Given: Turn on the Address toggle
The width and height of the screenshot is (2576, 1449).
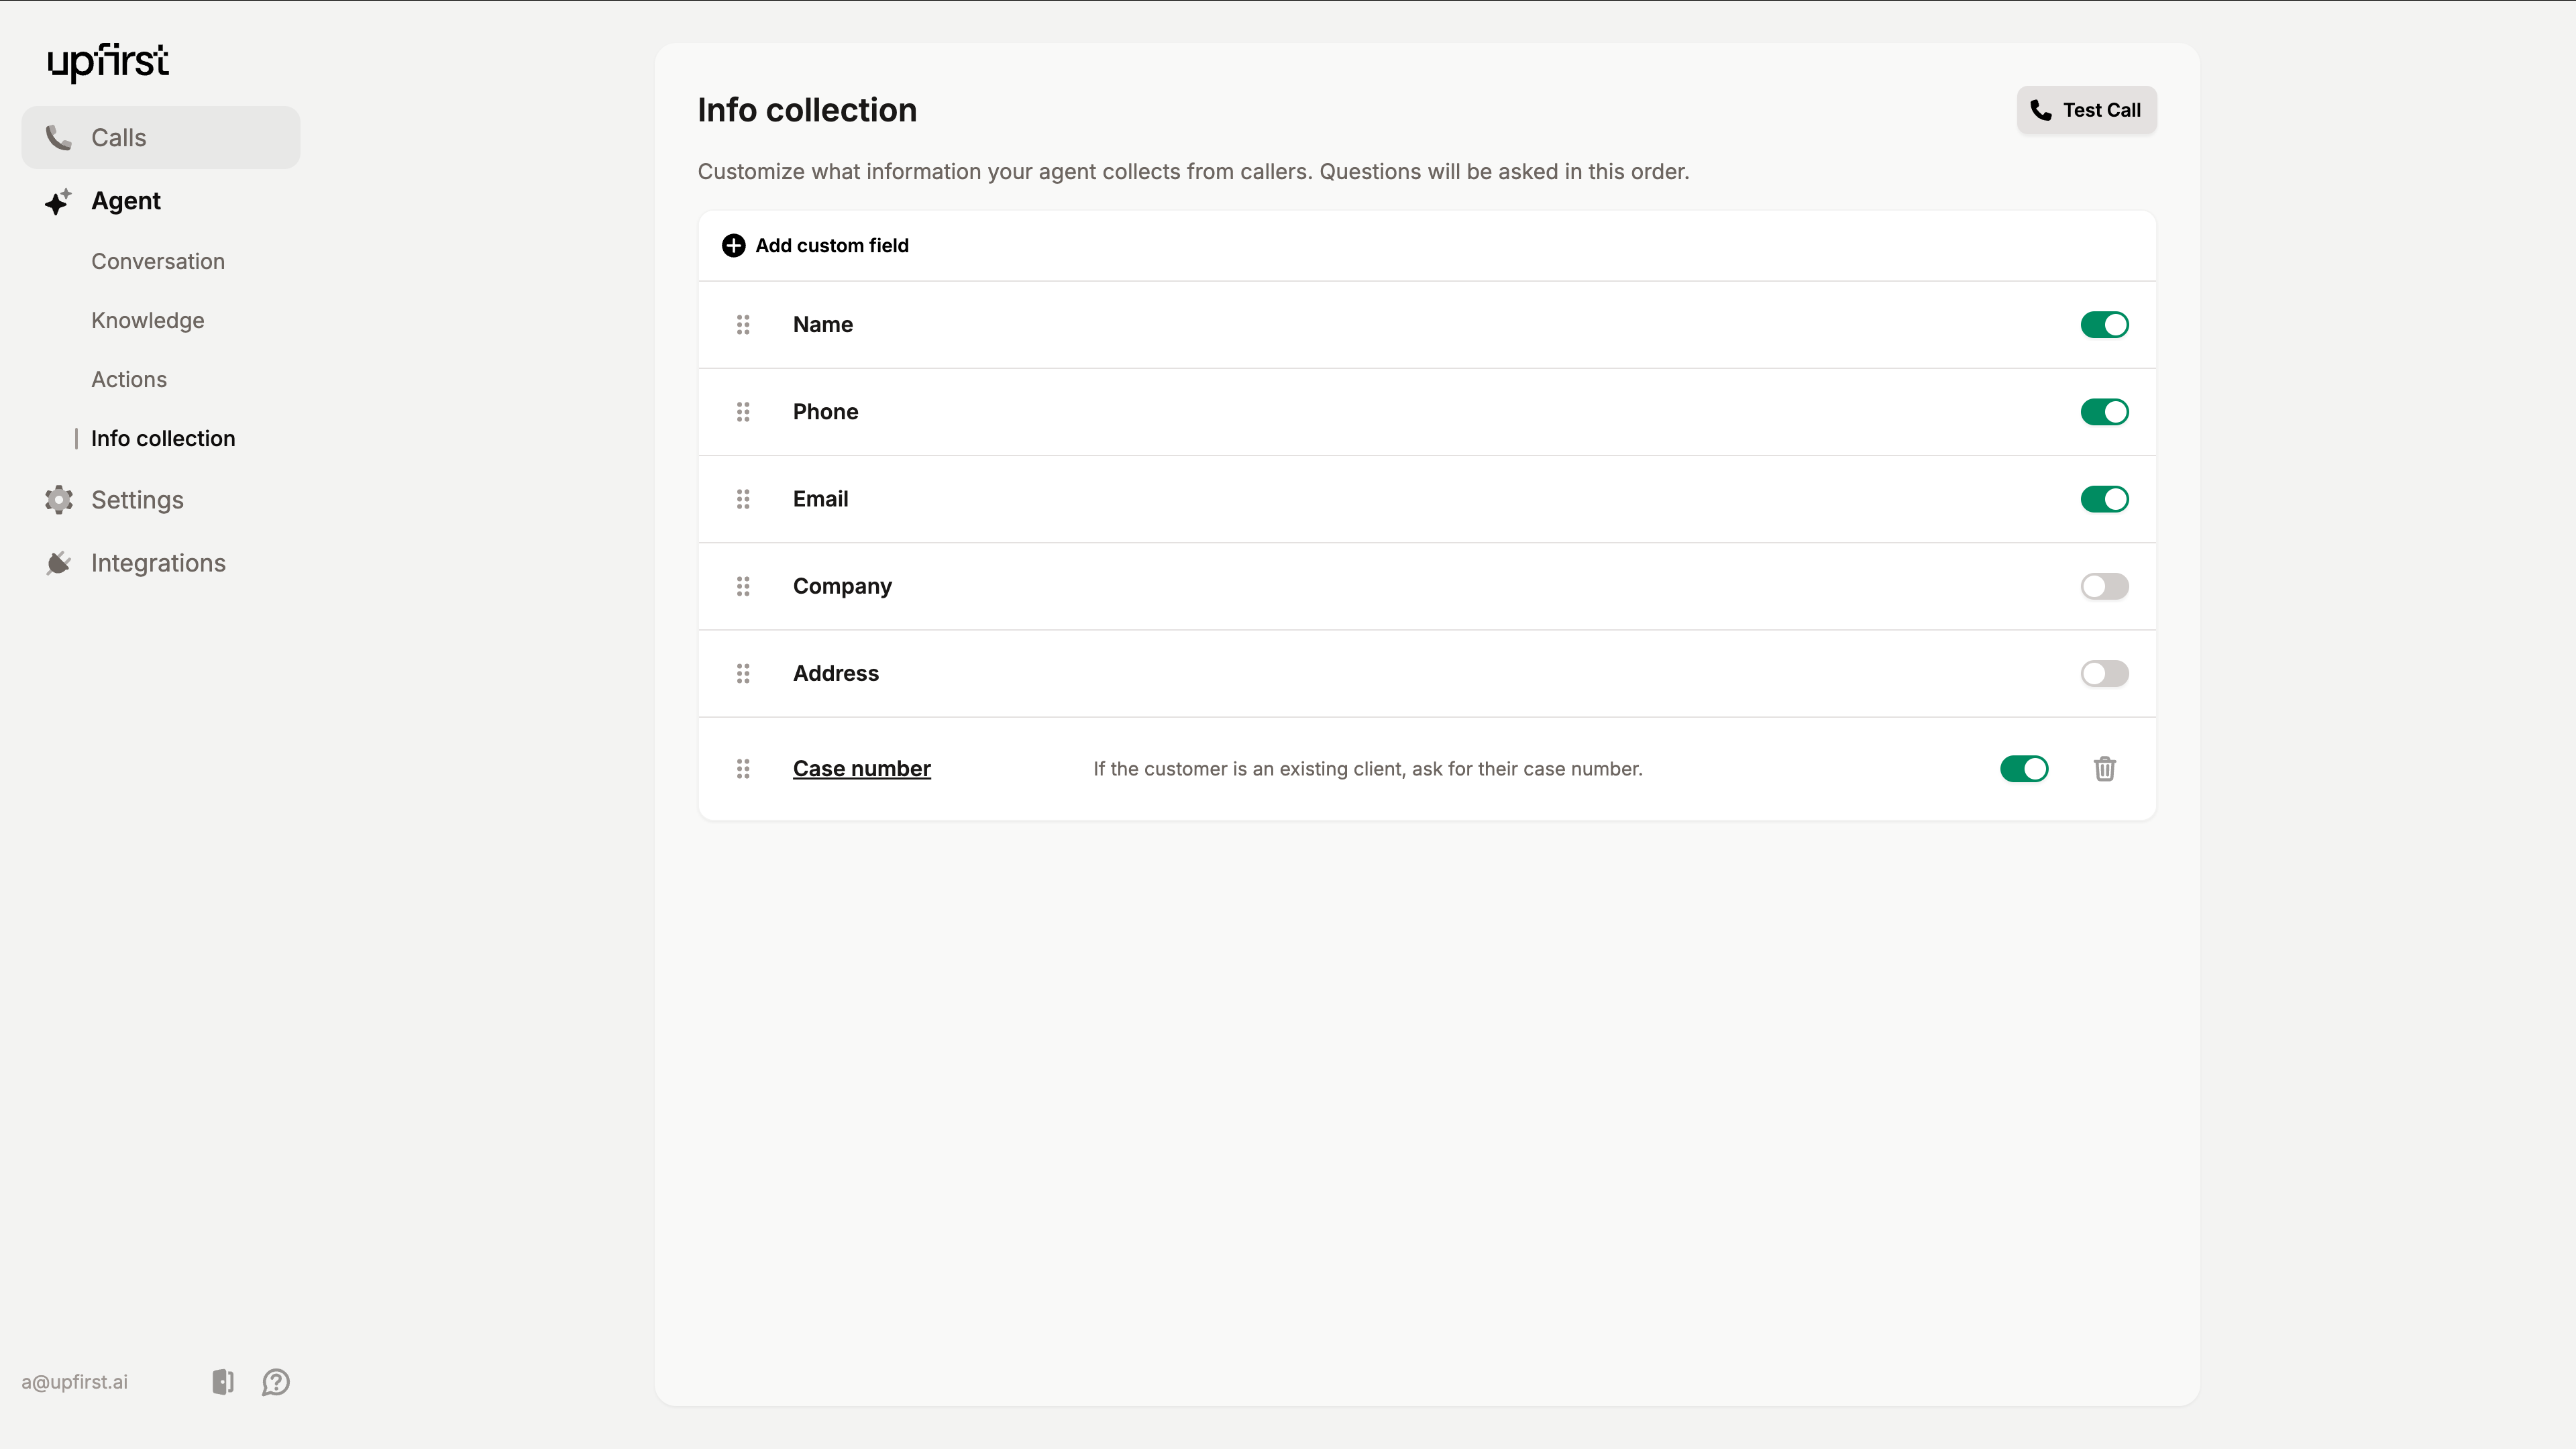Looking at the screenshot, I should pos(2104,673).
